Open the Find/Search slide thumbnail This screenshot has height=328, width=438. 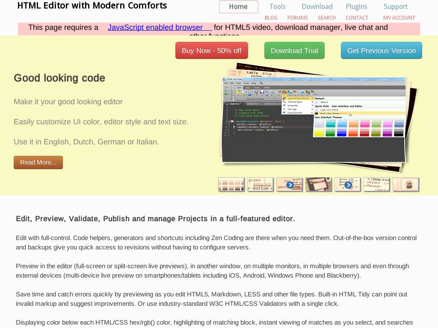point(289,184)
